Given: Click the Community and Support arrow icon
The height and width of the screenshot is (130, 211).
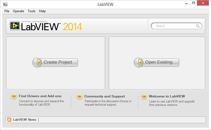Looking at the screenshot, I should 79,96.
